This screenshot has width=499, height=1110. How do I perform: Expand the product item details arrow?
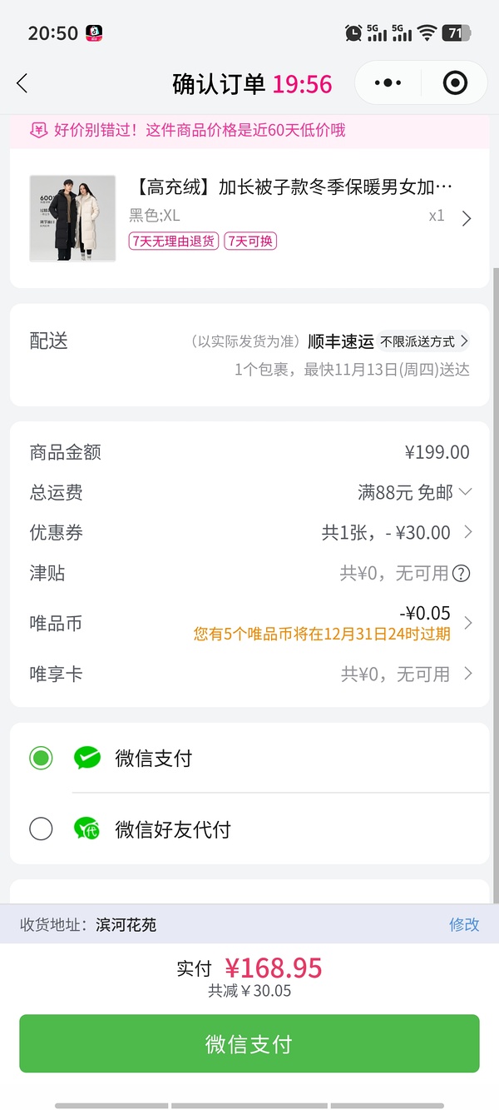click(467, 217)
